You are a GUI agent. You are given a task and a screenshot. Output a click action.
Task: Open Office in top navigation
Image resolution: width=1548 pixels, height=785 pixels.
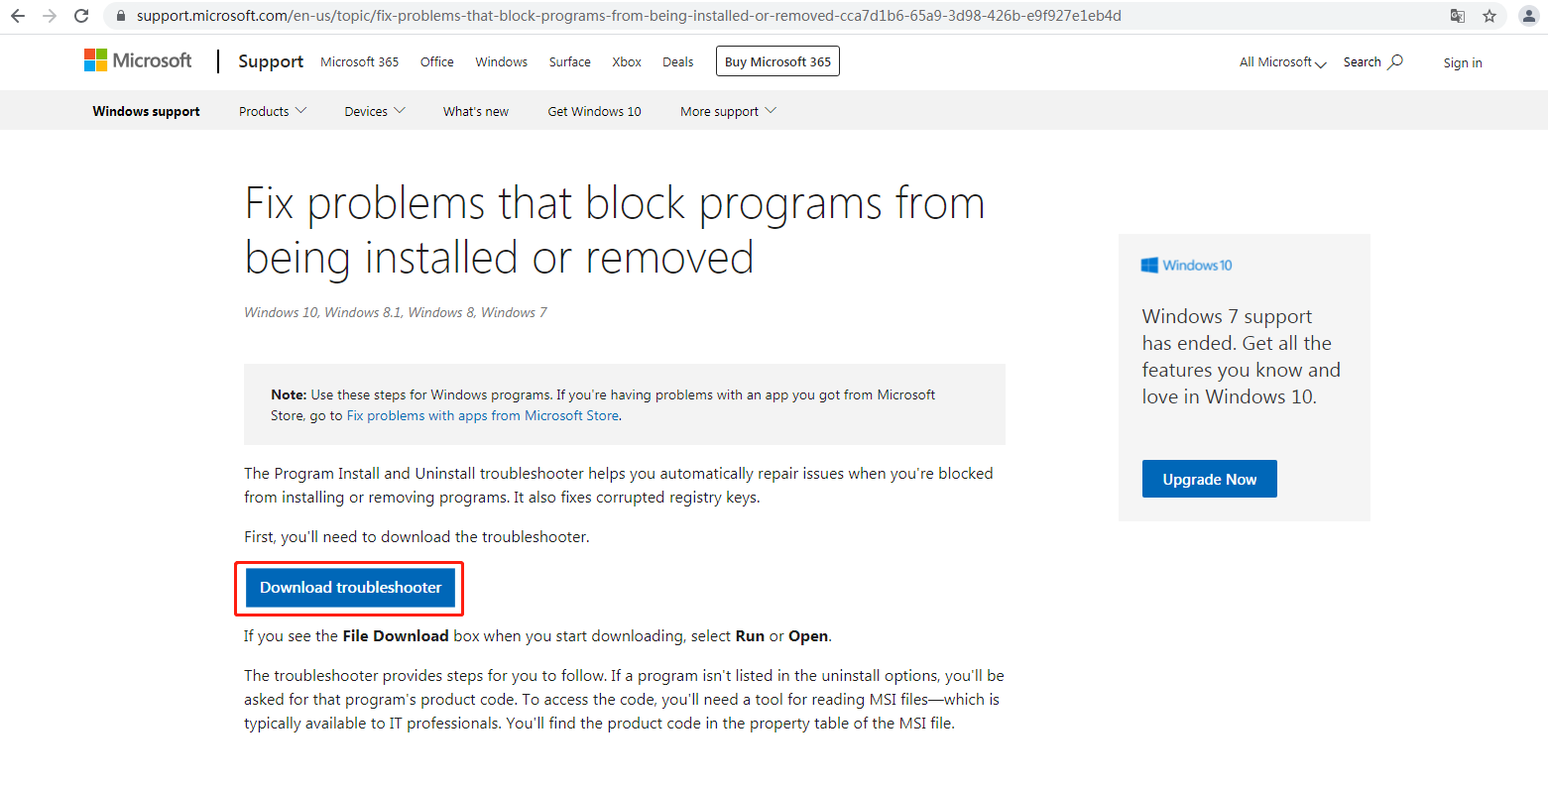click(436, 61)
